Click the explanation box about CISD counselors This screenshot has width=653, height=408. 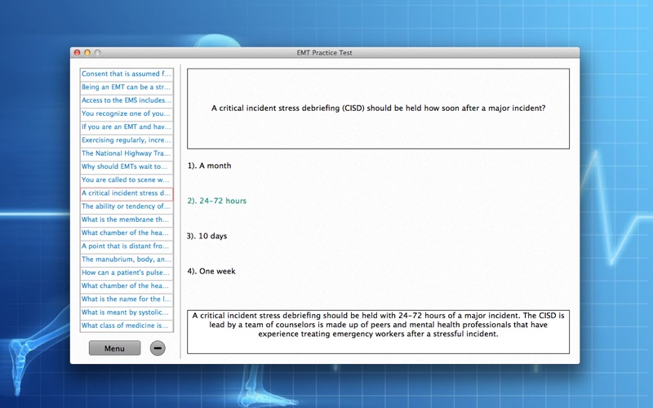coord(378,332)
